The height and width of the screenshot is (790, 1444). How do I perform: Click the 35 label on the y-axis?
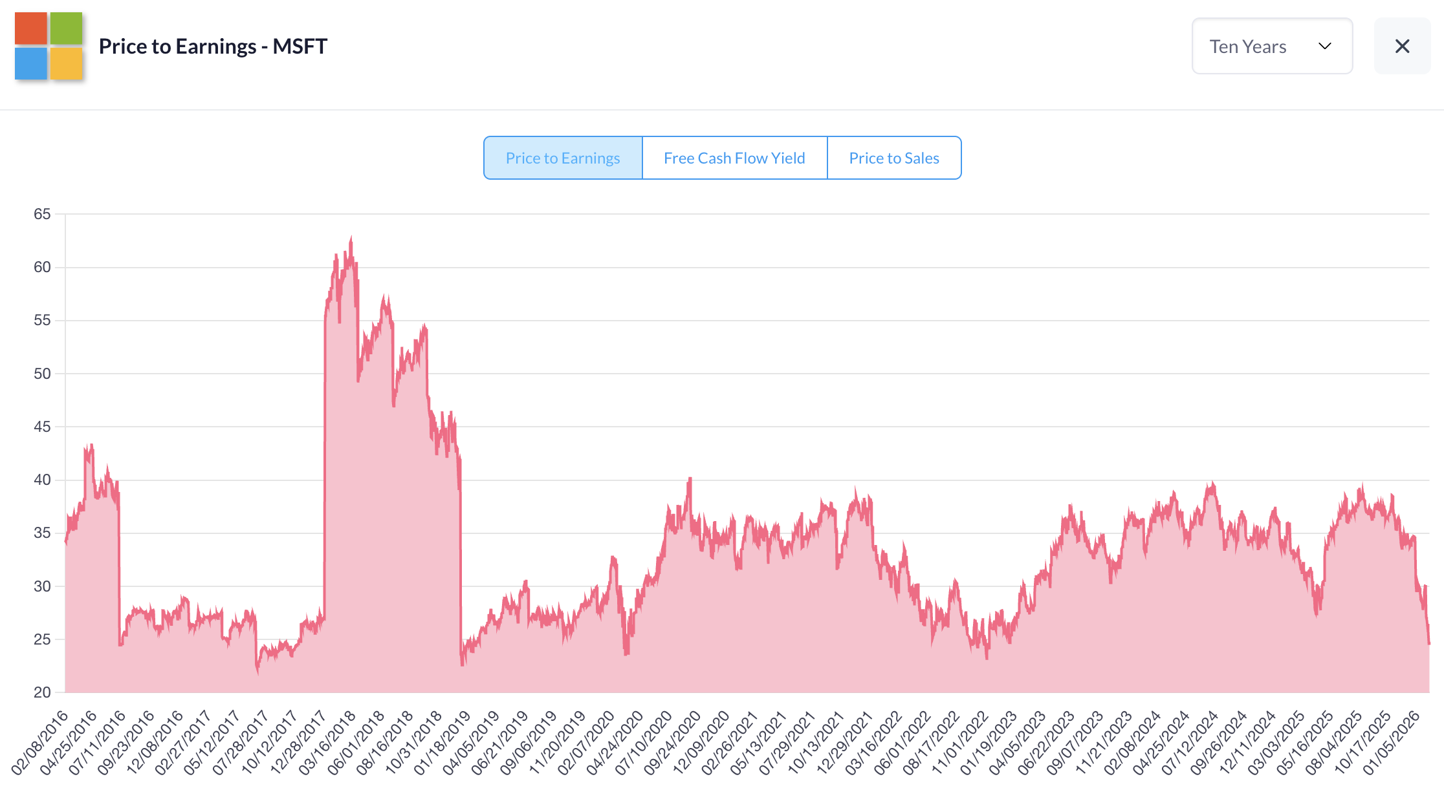pos(42,533)
